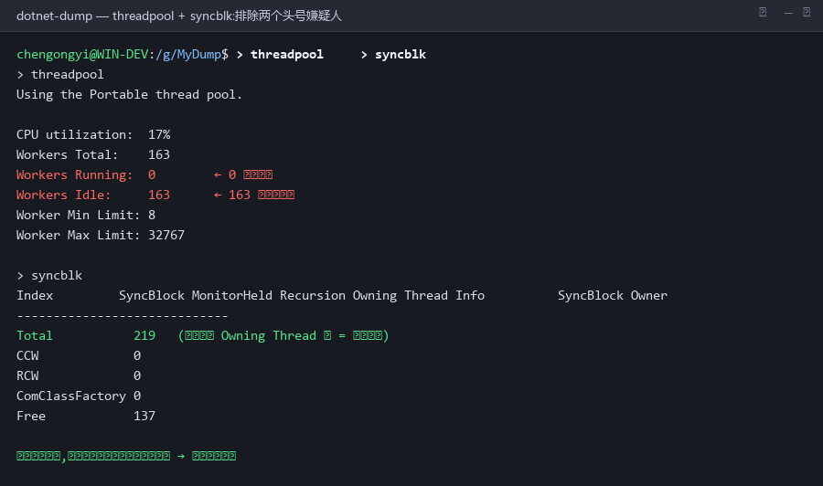Viewport: 823px width, 486px height.
Task: Click the 'Index' column header
Action: 35,295
